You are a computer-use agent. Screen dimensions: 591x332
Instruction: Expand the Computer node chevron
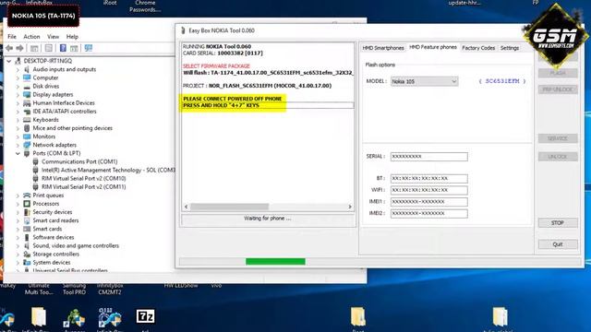pyautogui.click(x=18, y=77)
